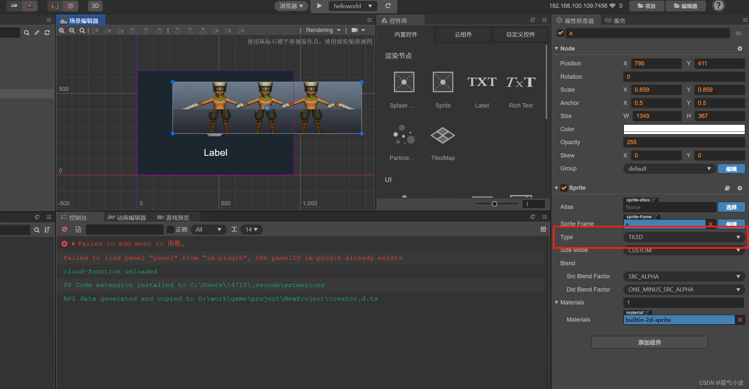749x389 pixels.
Task: Collapse the Node section
Action: pos(556,49)
